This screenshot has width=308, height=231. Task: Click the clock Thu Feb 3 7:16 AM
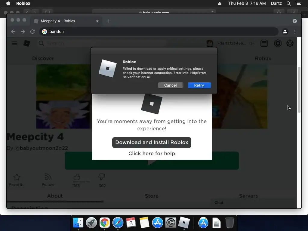247,3
